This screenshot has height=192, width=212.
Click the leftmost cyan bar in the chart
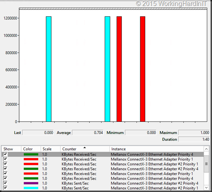(x=49, y=69)
